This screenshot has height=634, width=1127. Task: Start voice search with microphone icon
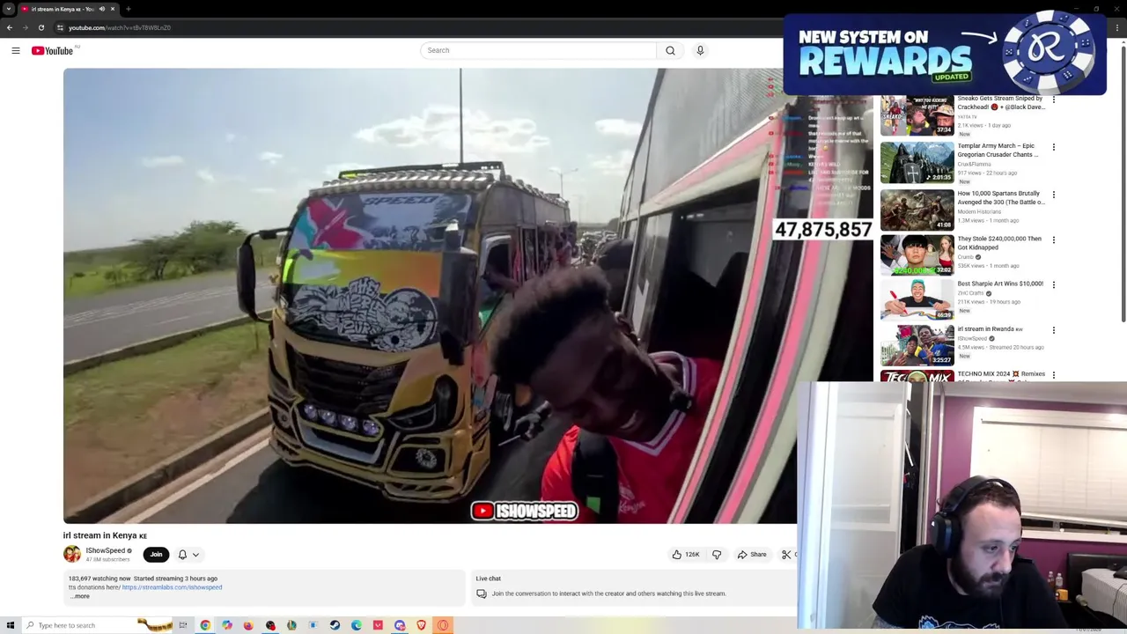[700, 50]
